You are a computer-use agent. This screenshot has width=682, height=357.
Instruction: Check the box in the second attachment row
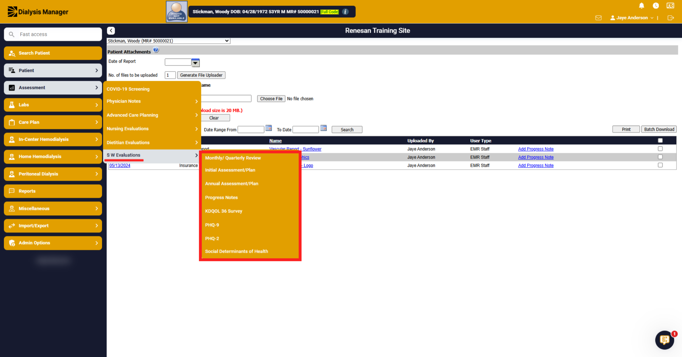click(x=660, y=157)
